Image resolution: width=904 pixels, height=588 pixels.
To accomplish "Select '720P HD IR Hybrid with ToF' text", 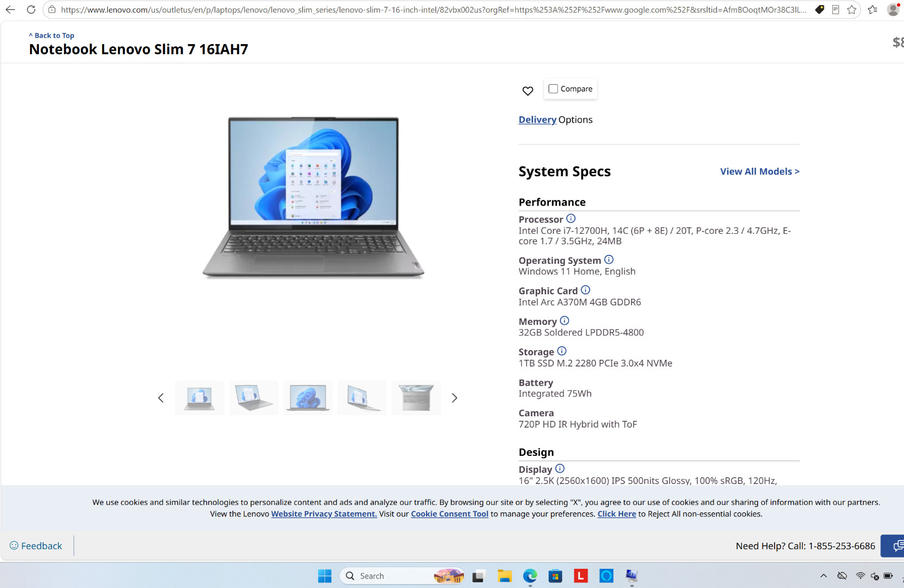I will (x=578, y=424).
